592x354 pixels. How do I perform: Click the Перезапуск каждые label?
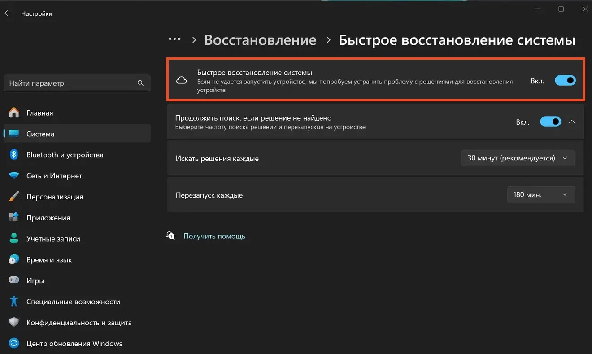pyautogui.click(x=209, y=195)
